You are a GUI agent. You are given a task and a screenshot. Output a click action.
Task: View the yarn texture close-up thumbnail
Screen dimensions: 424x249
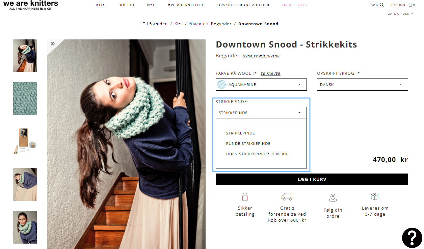pos(25,99)
